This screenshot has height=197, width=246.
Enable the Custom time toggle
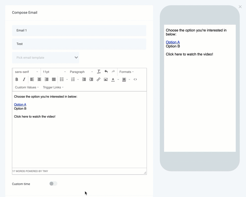[53, 184]
